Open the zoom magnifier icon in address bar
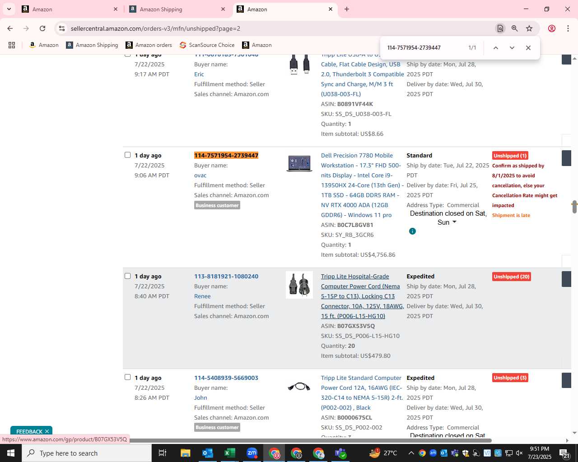 (514, 28)
